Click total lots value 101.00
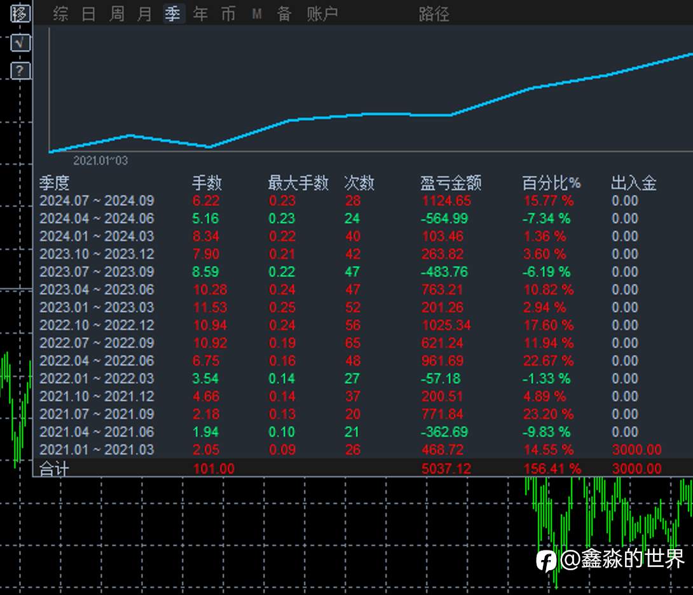 click(x=214, y=468)
